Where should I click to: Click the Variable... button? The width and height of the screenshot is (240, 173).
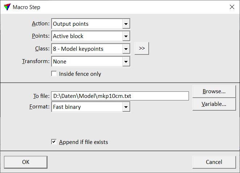[x=214, y=104]
